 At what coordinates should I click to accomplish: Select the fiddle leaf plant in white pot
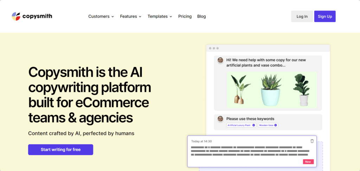click(x=302, y=90)
